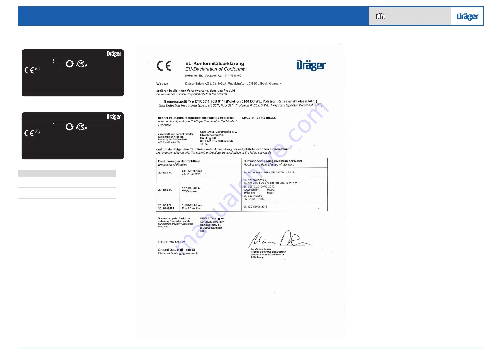501x354 pixels.
Task: Click the Dräger logo on the upper label
Action: [x=114, y=54]
